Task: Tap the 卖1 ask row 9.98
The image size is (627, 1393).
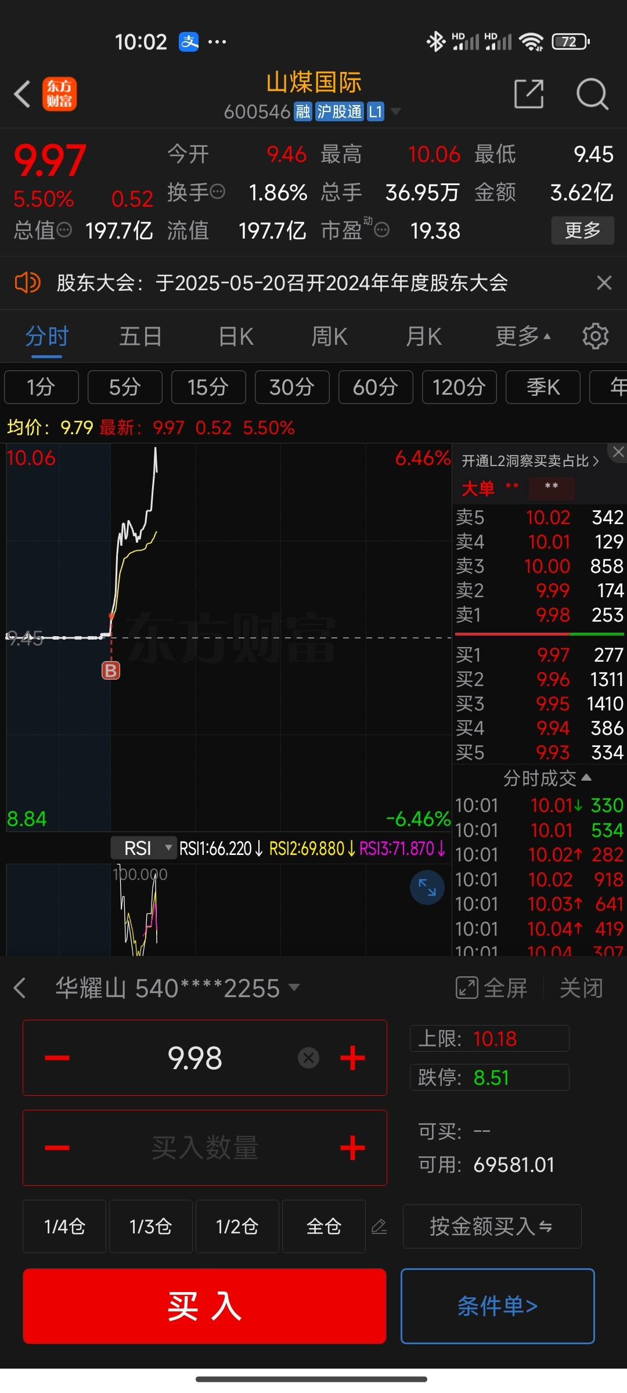Action: (539, 615)
